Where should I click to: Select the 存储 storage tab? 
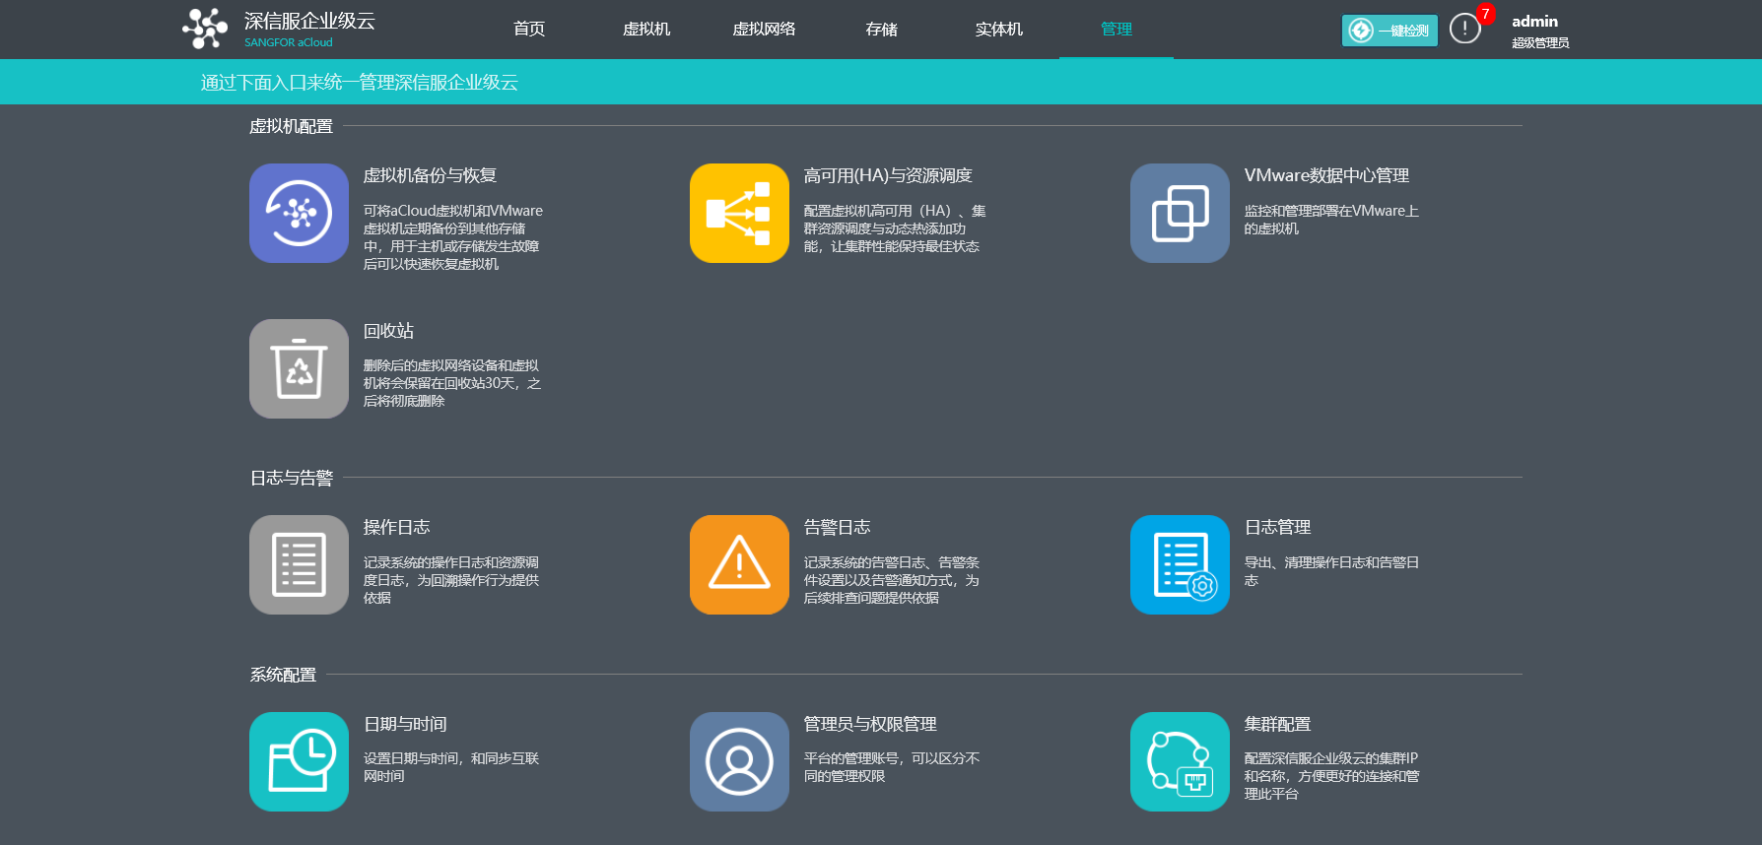tap(881, 30)
